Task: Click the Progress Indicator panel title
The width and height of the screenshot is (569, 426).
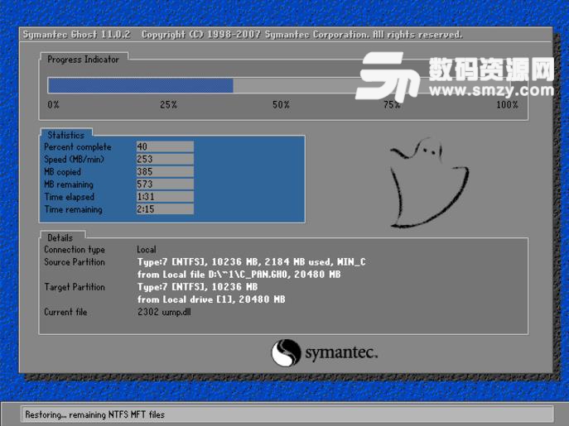Action: (83, 60)
